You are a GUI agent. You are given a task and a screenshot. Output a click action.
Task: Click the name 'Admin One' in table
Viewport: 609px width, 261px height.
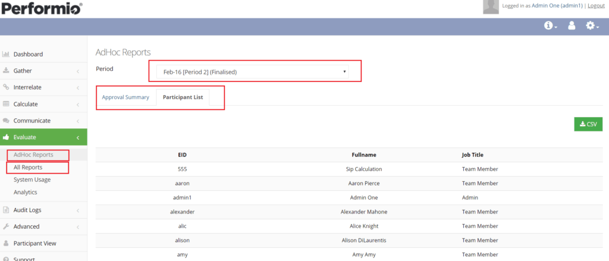[x=364, y=198]
